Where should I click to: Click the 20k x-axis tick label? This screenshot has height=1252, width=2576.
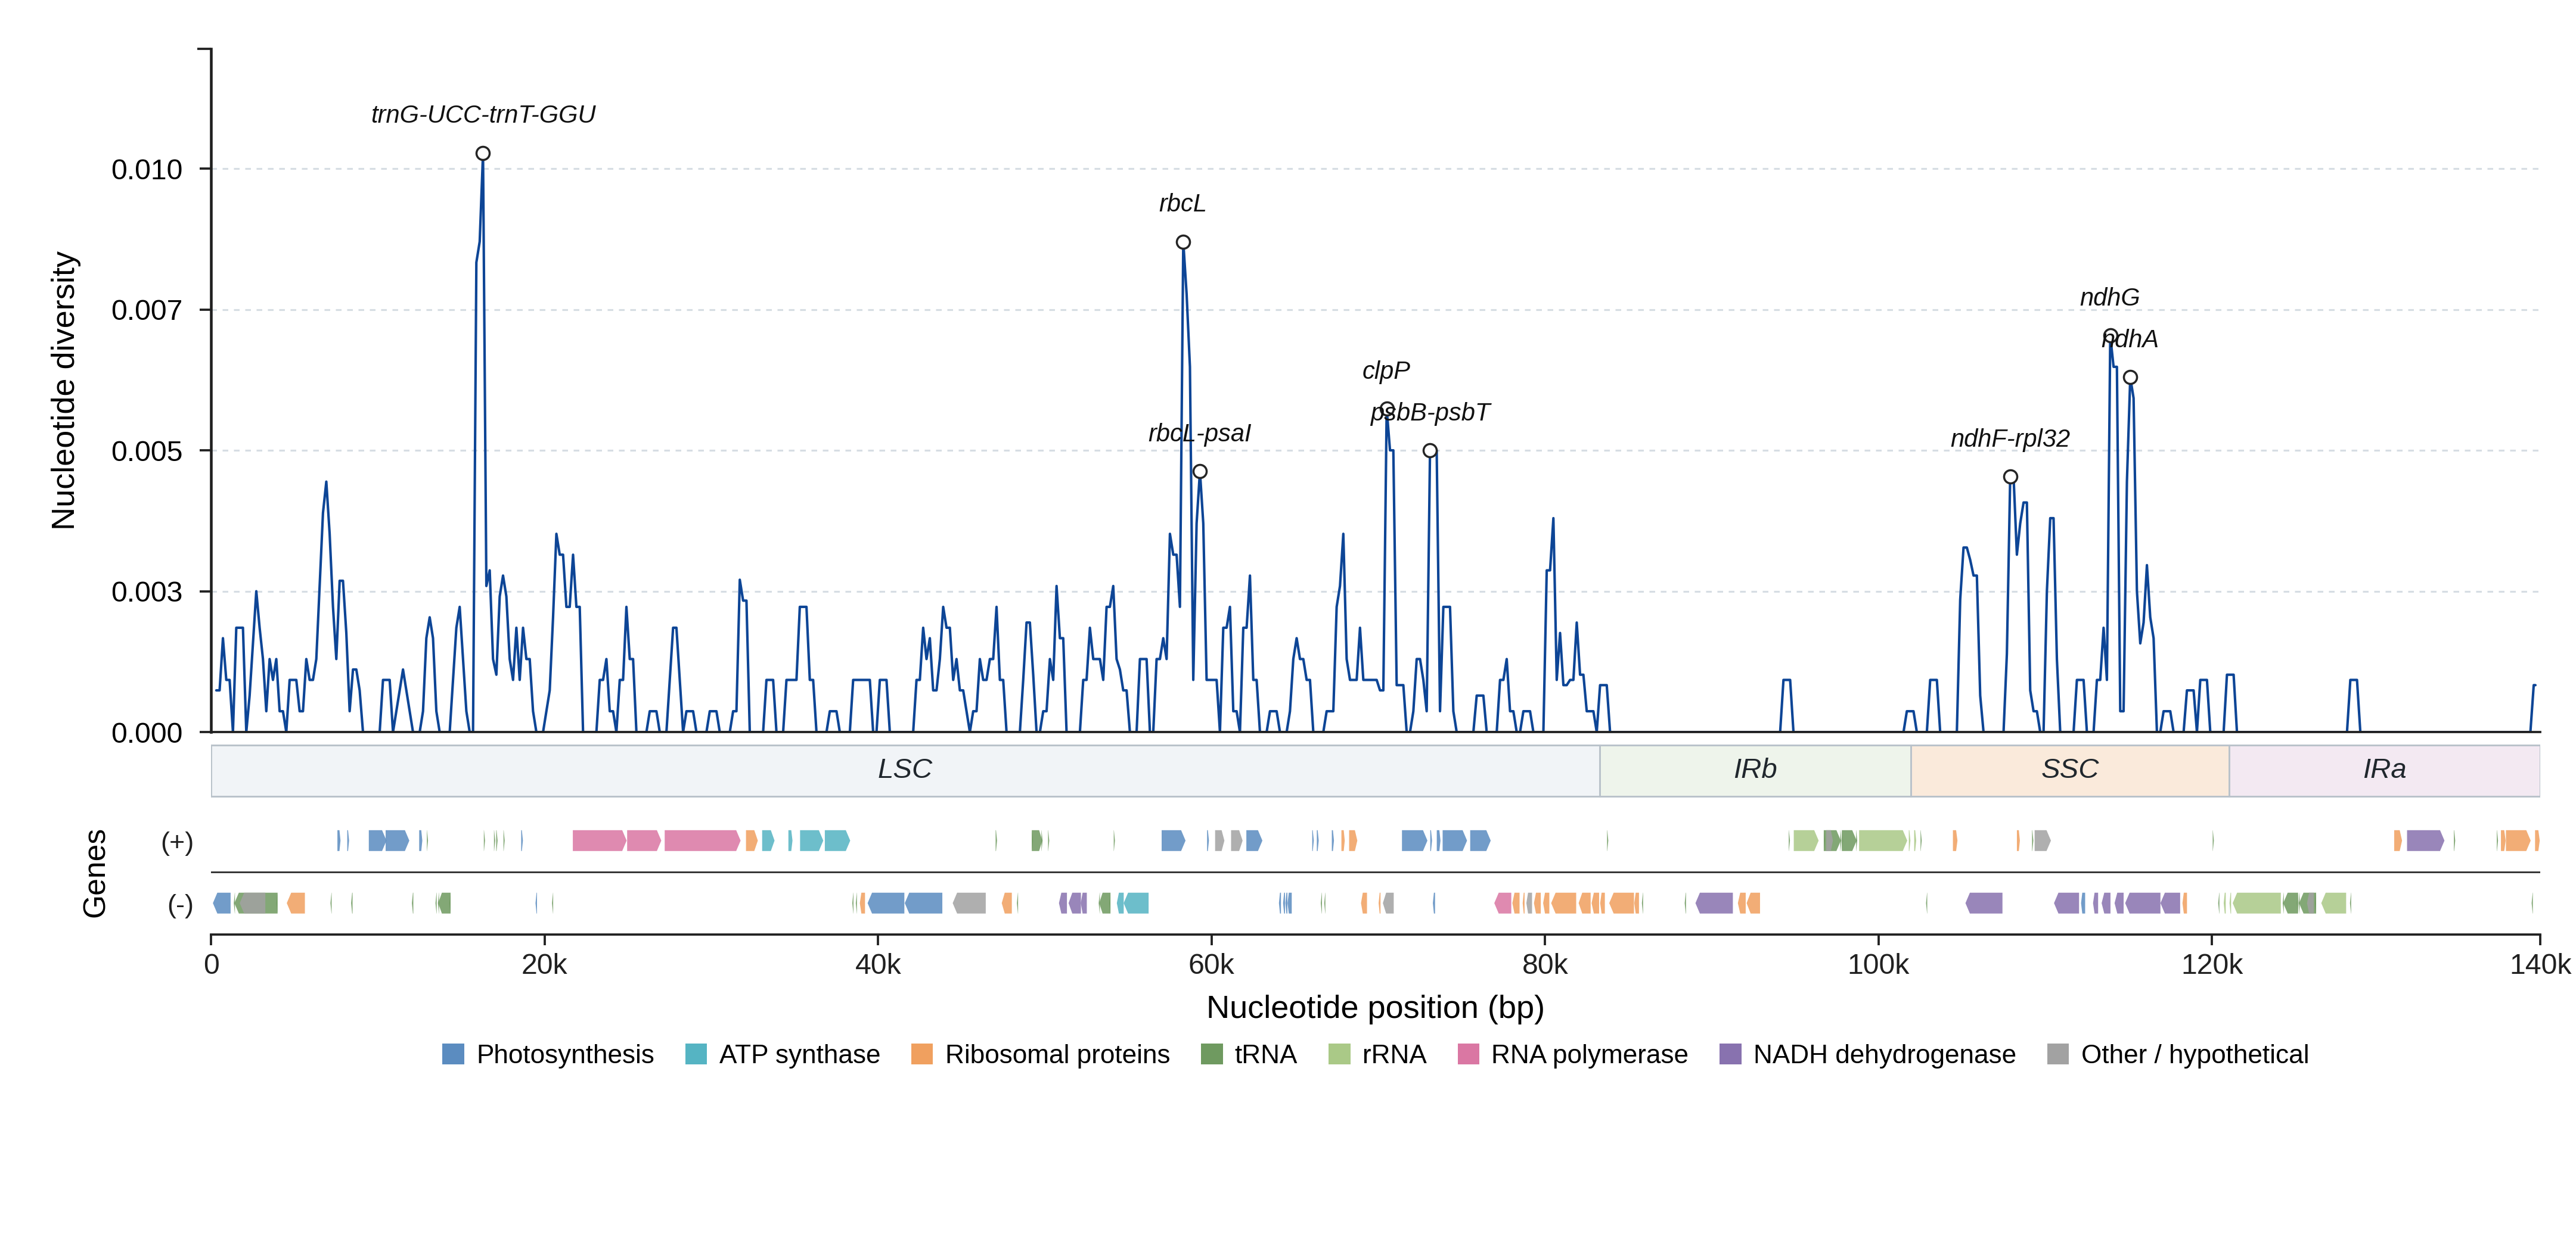pyautogui.click(x=544, y=966)
